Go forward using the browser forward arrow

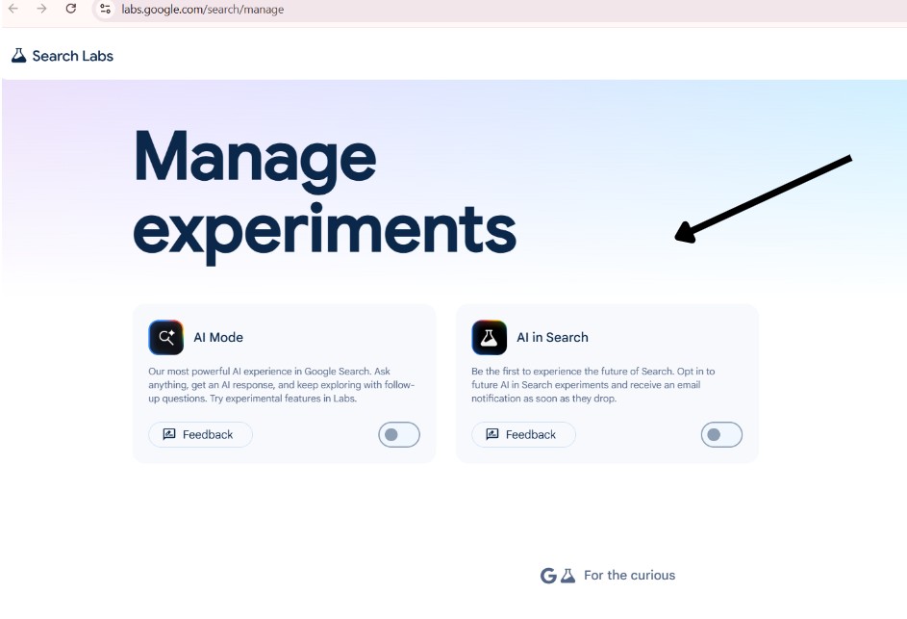(41, 9)
